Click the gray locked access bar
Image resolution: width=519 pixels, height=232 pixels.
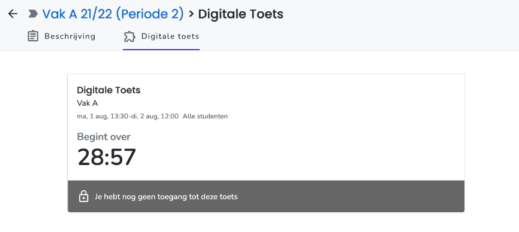click(x=266, y=196)
